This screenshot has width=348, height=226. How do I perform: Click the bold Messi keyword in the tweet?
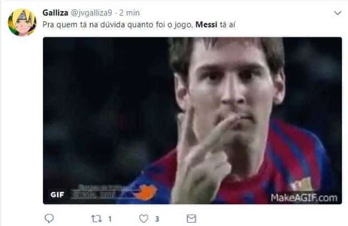206,24
